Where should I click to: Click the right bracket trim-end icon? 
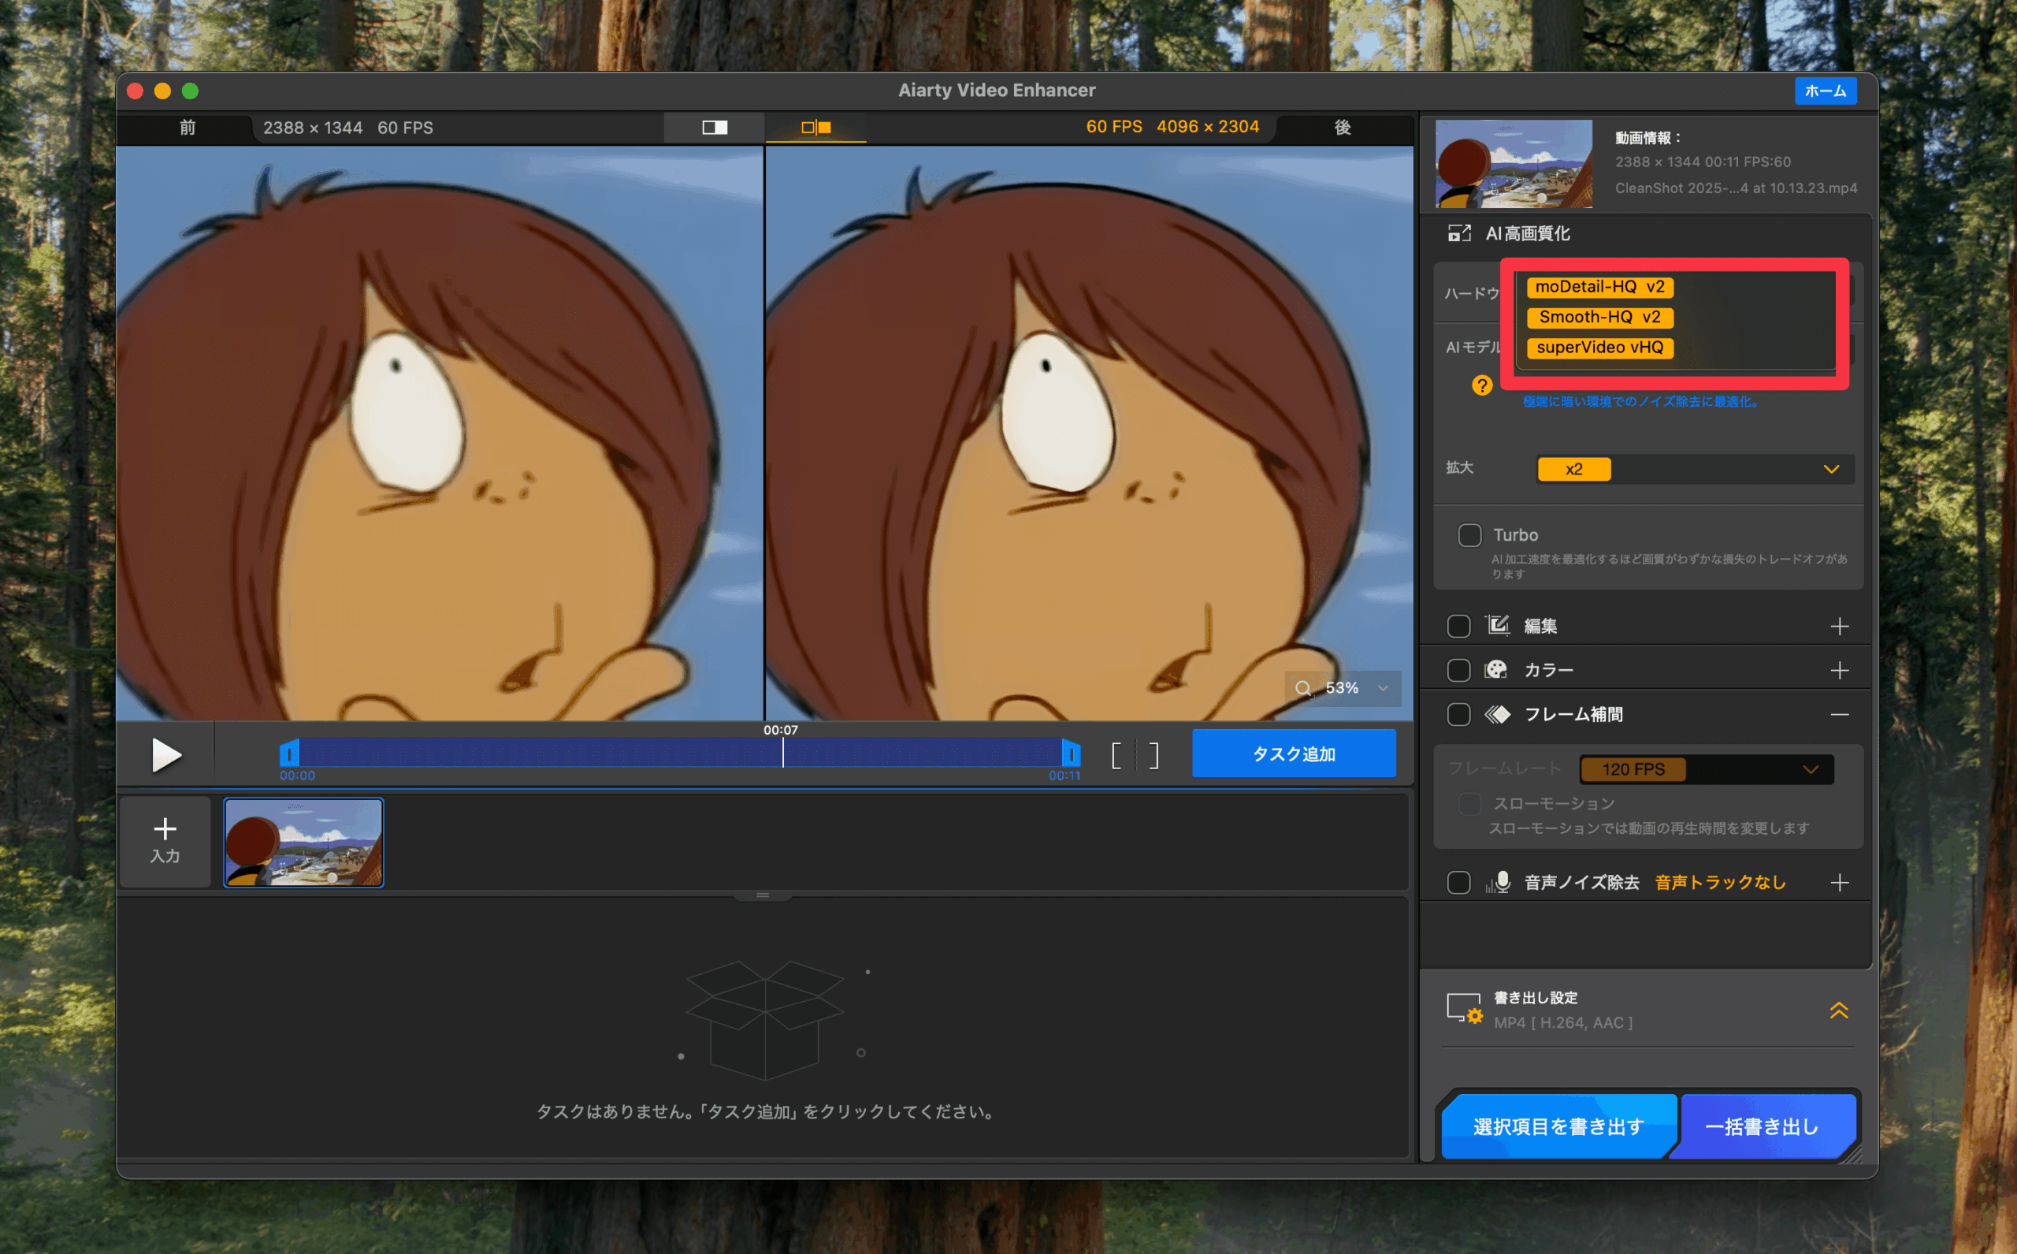click(x=1153, y=756)
